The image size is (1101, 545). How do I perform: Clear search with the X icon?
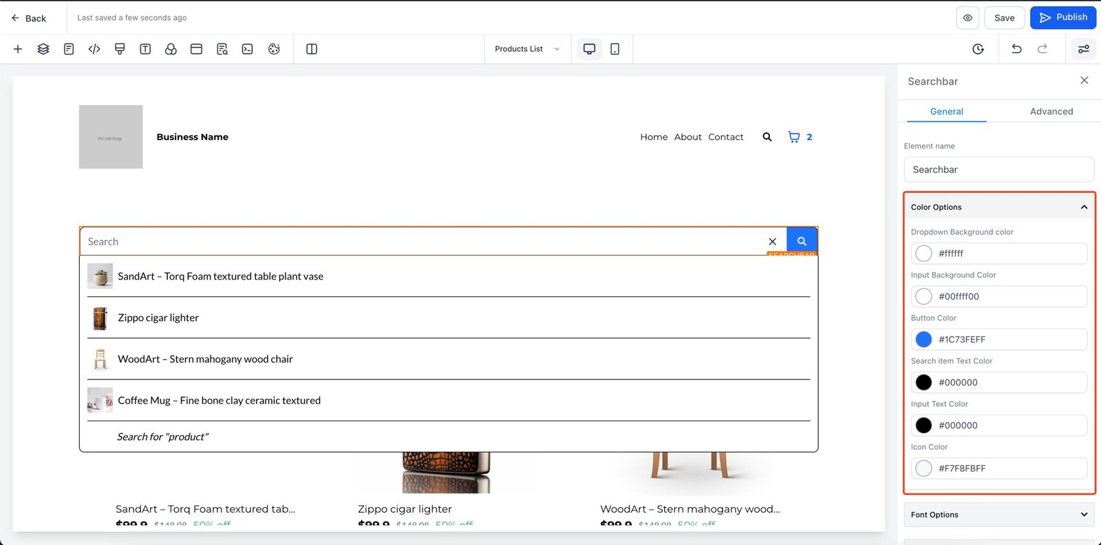772,242
